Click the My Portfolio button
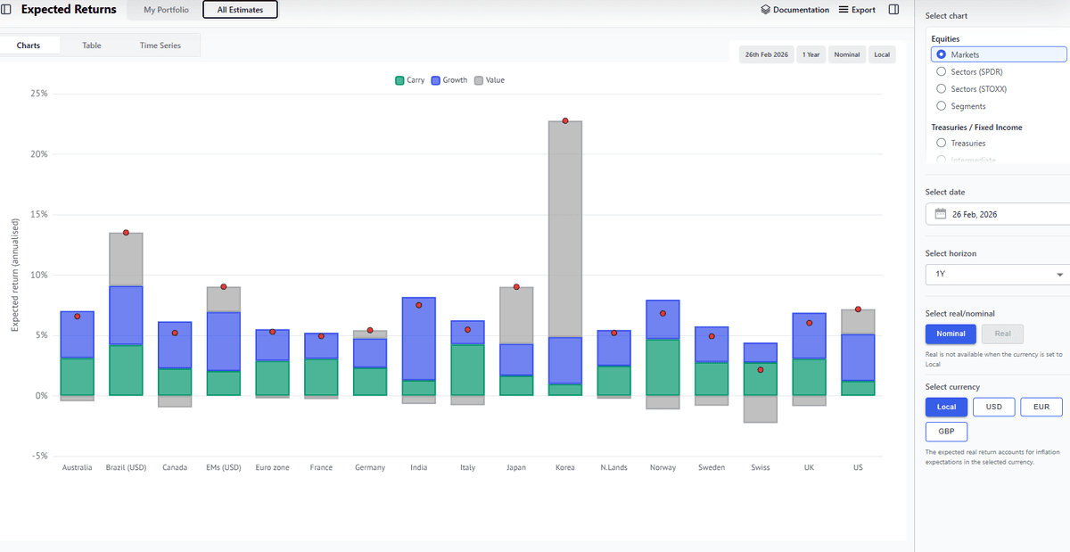The width and height of the screenshot is (1070, 552). coord(164,10)
